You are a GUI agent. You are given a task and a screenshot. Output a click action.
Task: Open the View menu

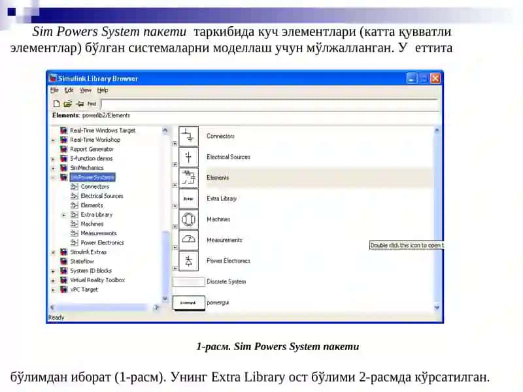tap(85, 90)
